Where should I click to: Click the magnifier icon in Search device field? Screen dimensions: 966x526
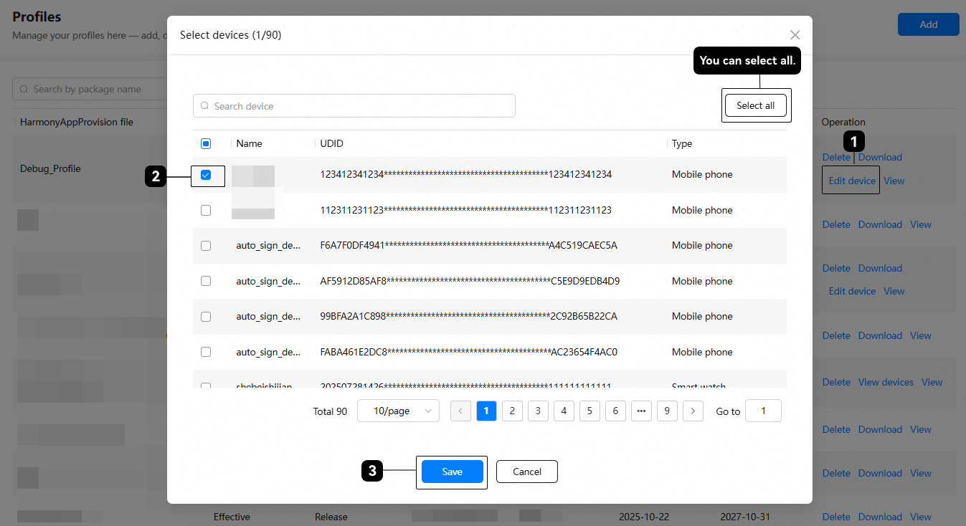click(204, 106)
